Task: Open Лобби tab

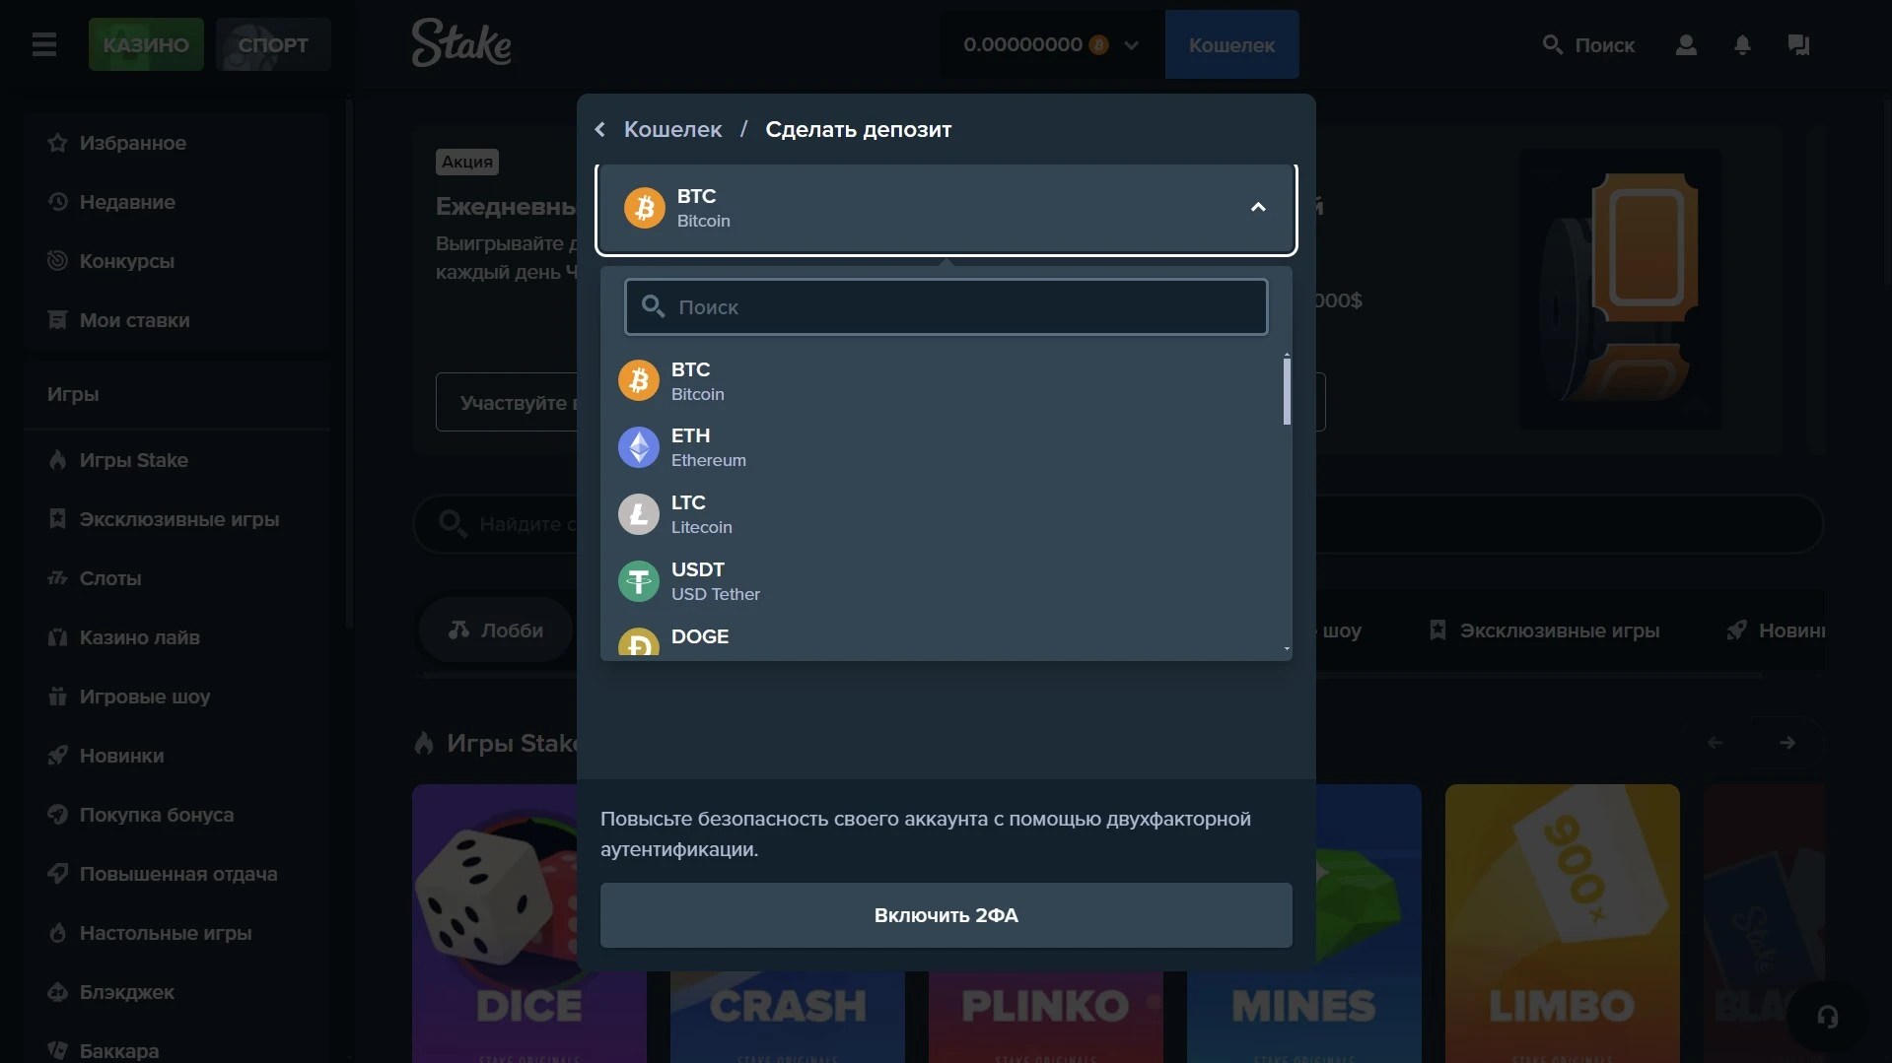Action: 496,630
